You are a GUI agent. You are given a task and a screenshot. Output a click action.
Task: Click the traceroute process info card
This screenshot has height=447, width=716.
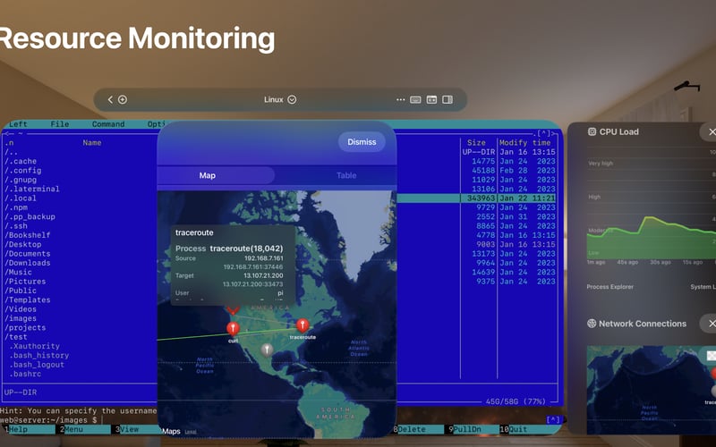(x=234, y=265)
